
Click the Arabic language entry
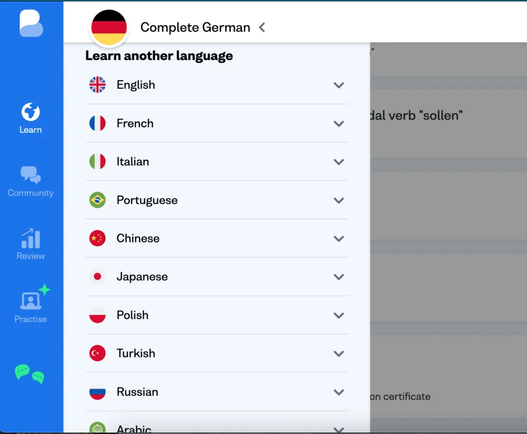tap(134, 428)
